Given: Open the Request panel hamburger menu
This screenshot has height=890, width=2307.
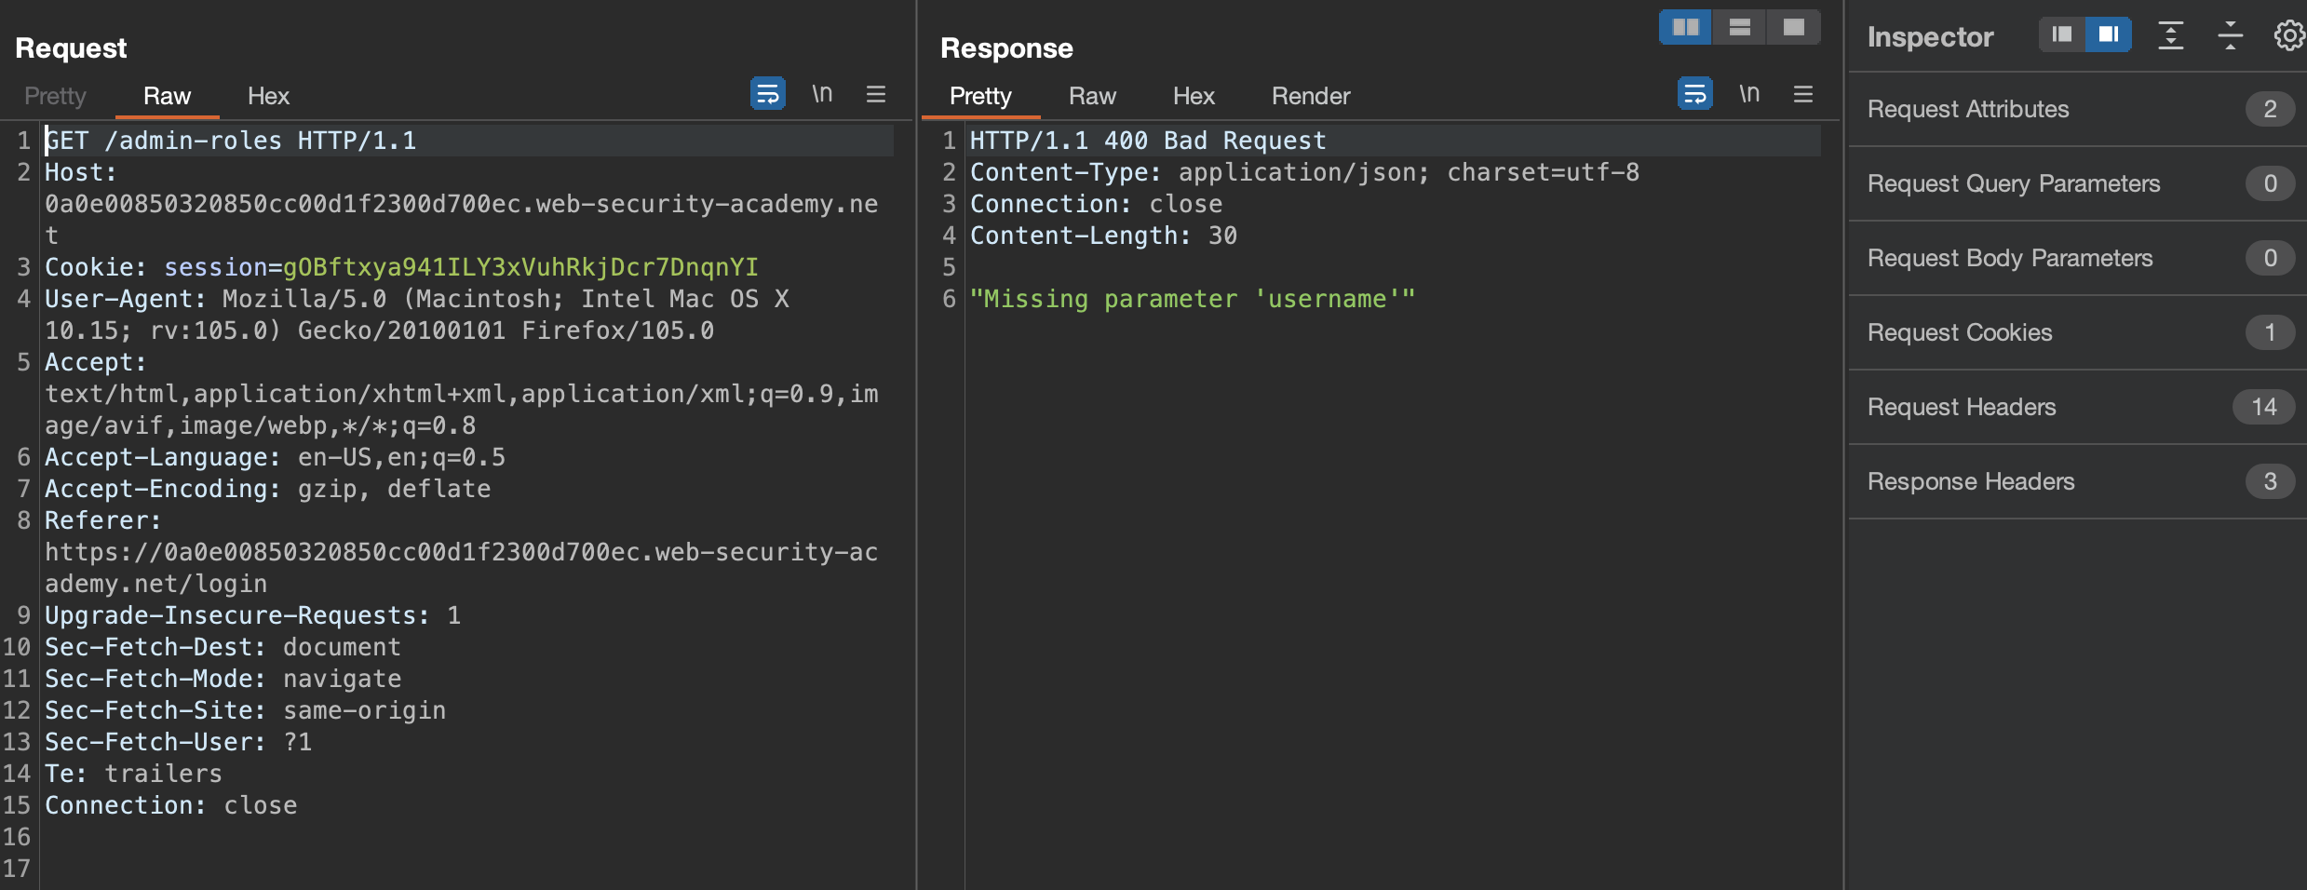Looking at the screenshot, I should click(875, 94).
